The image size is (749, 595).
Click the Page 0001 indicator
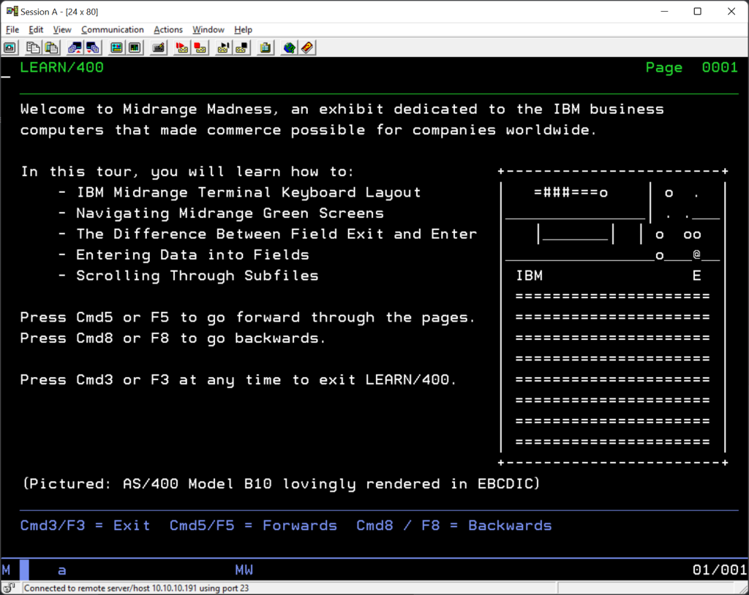[x=692, y=67]
